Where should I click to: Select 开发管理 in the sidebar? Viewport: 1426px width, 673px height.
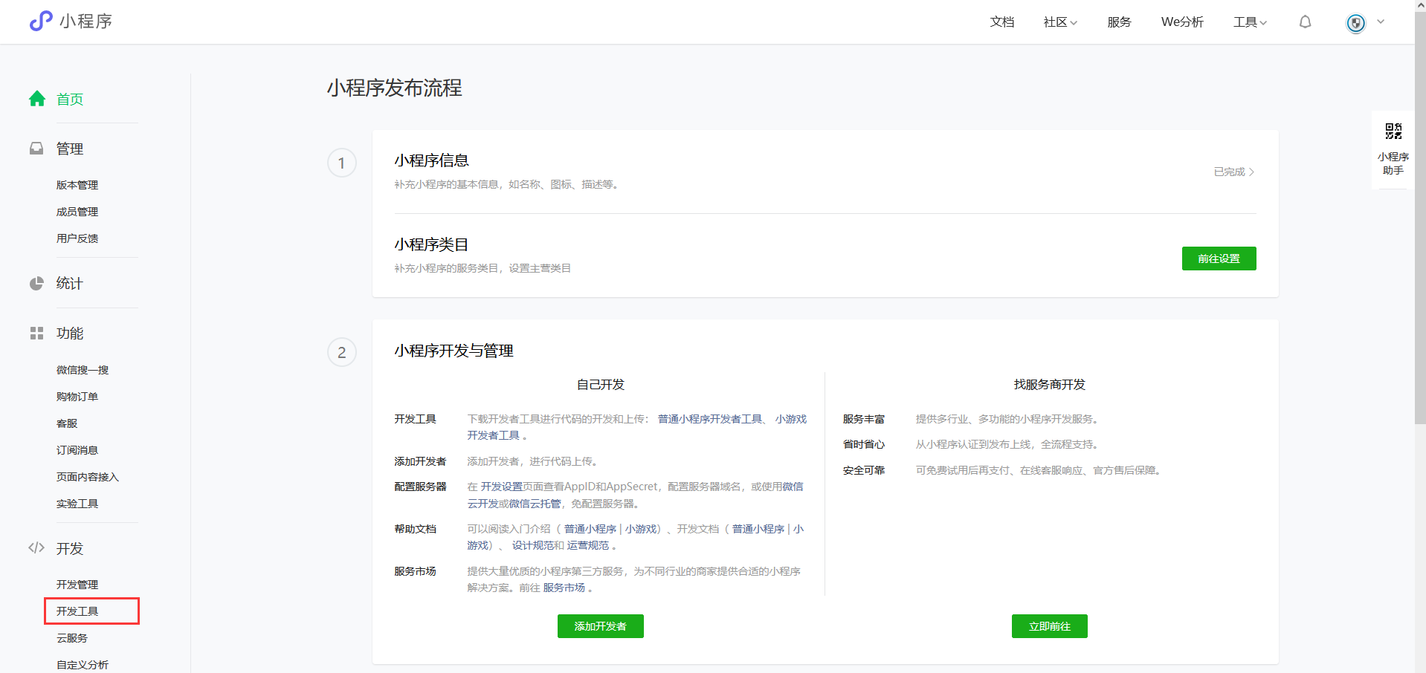click(x=77, y=585)
